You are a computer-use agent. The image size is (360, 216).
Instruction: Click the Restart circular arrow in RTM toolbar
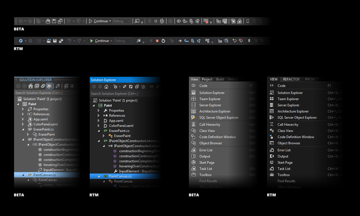[x=163, y=41]
